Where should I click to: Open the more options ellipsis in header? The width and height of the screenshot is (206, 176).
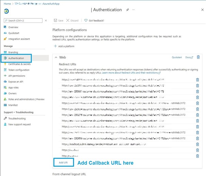pyautogui.click(x=133, y=10)
